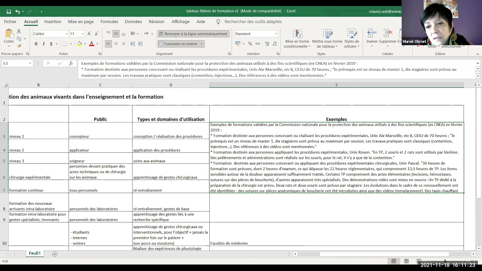
Task: Toggle Renvoyer à la ligne automatiquement
Action: click(x=193, y=33)
